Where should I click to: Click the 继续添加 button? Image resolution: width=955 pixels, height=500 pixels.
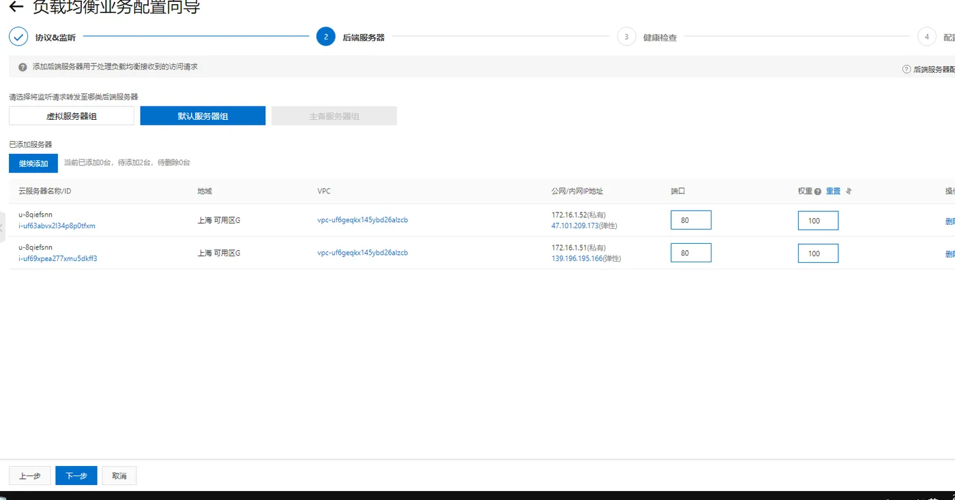(33, 163)
